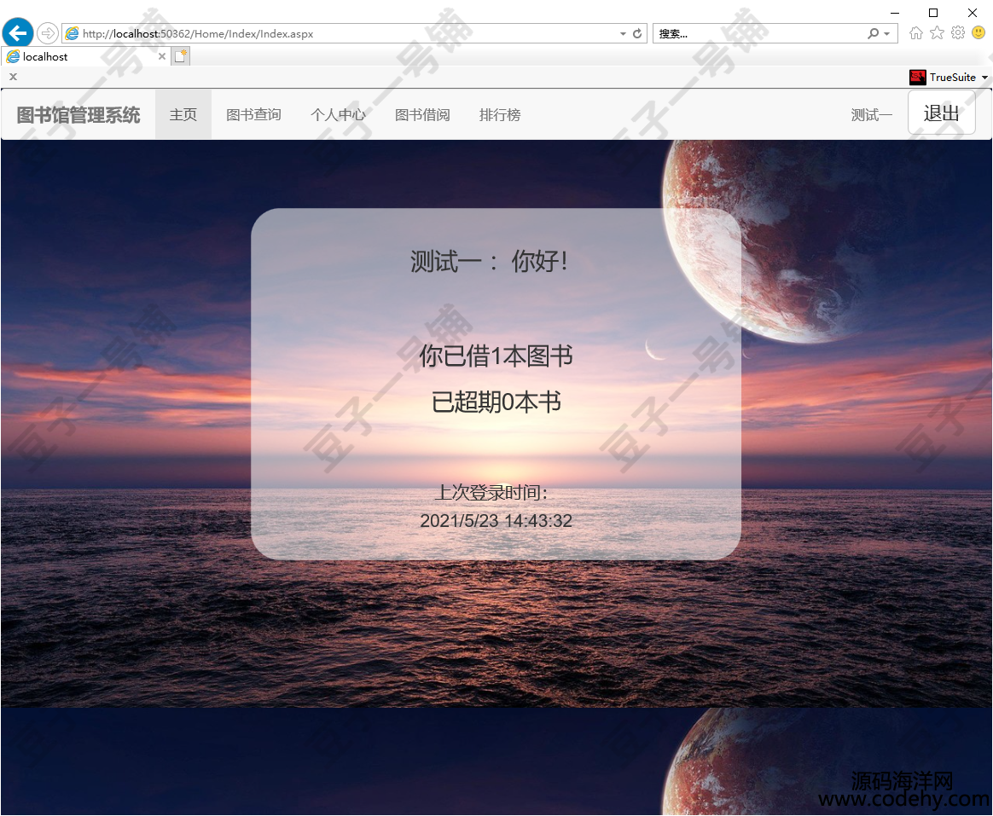This screenshot has height=816, width=993.
Task: Expand the TrueSuite dropdown arrow
Action: pos(984,78)
